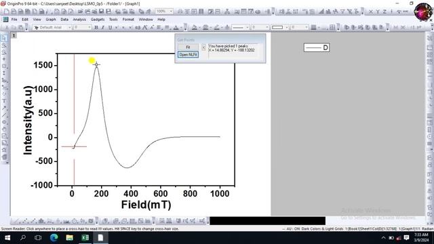Click the small arrow button in the Get Points dialog

[x=203, y=47]
